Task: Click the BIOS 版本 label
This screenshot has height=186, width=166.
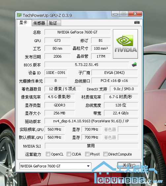Action: (x=32, y=65)
